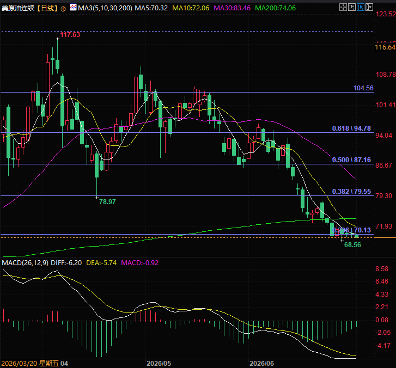Click the 116.64 boxed price on axis
The image size is (396, 368).
tap(385, 47)
